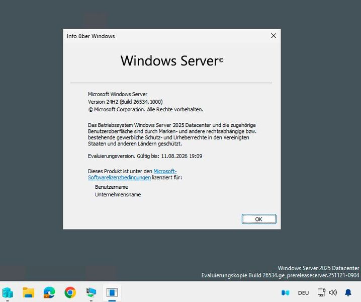Open the volume speaker tray icon

click(x=333, y=292)
